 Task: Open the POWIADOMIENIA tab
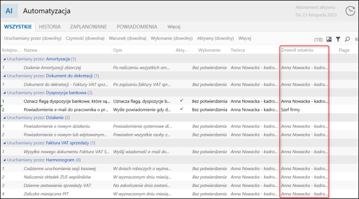point(137,27)
